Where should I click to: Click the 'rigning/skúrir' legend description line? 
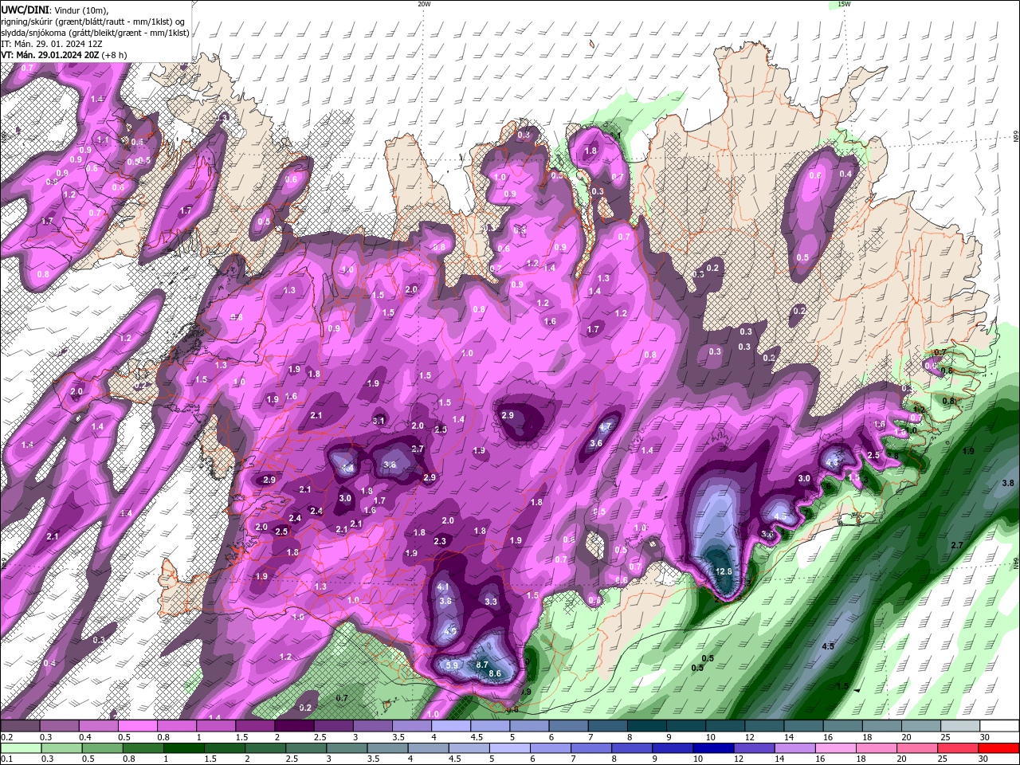coord(93,21)
